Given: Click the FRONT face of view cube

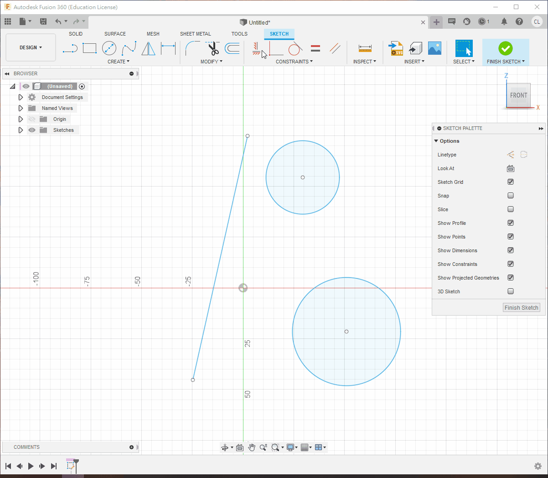Looking at the screenshot, I should pyautogui.click(x=518, y=95).
